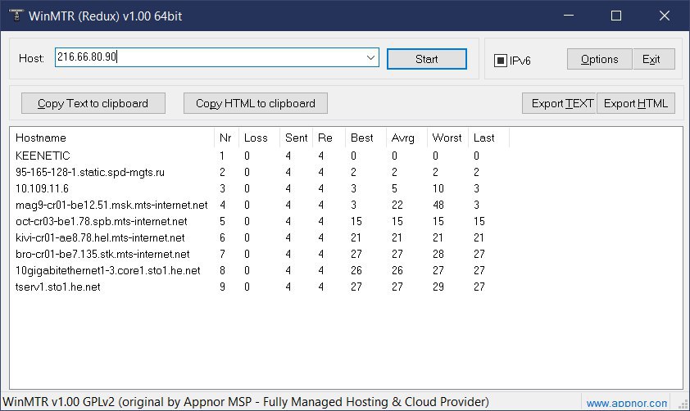Select the 10.109.11.6 hop row

(x=260, y=188)
